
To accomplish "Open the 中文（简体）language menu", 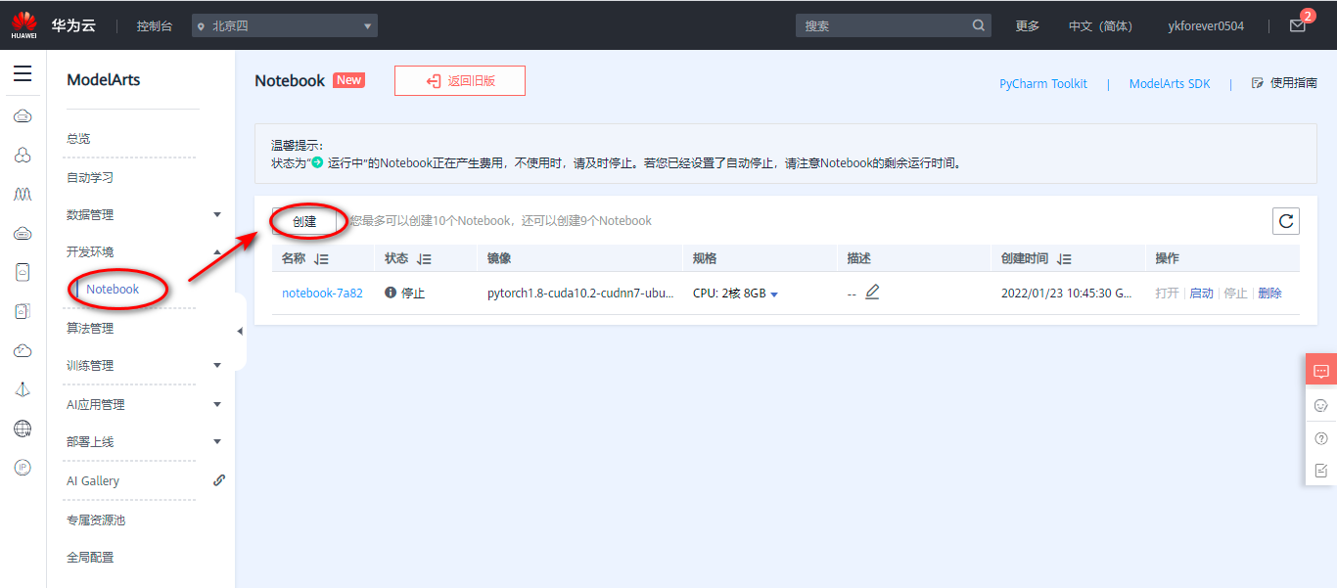I will [x=1100, y=25].
